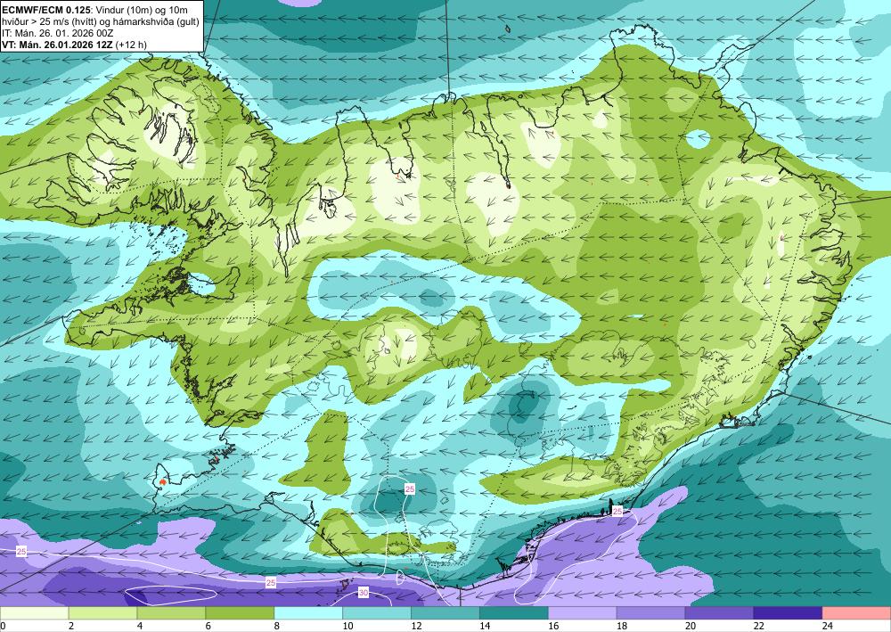891x632 pixels.
Task: Click the legend value "12"
Action: click(x=416, y=627)
